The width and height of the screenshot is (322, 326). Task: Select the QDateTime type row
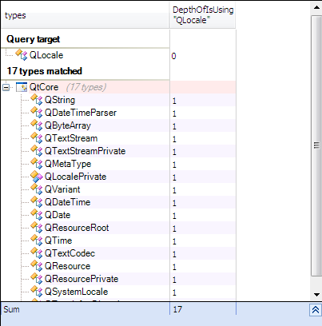[118, 202]
